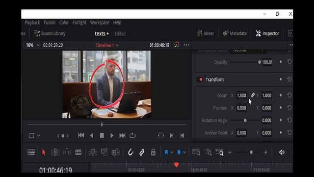Click the Position X value field

tap(241, 108)
